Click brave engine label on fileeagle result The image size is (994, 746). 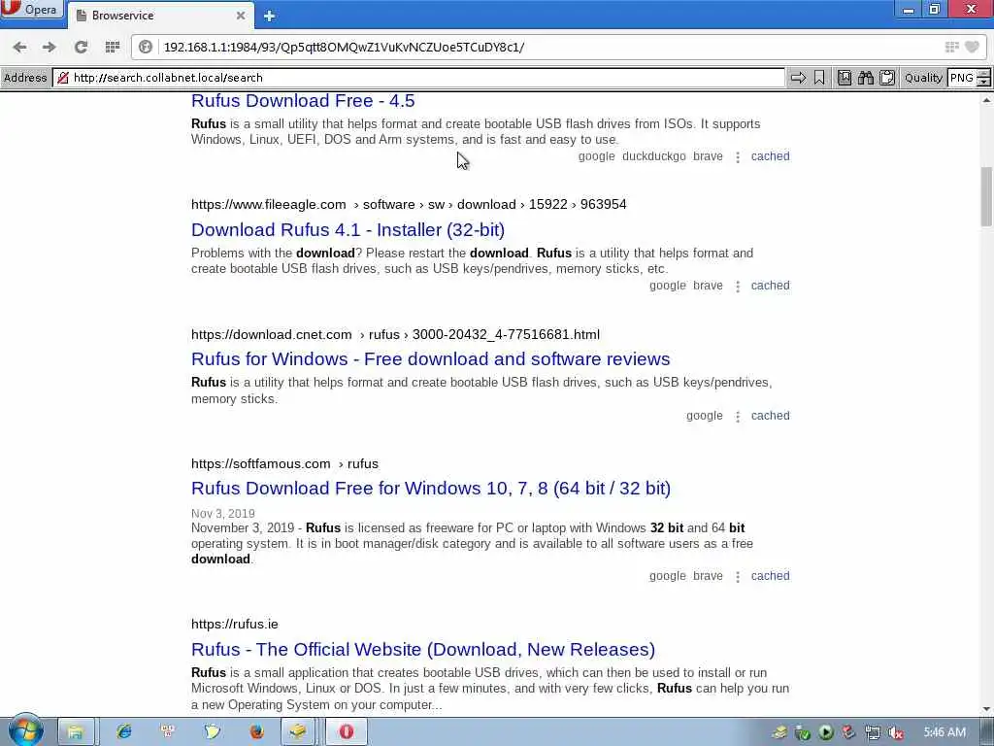[x=708, y=286]
